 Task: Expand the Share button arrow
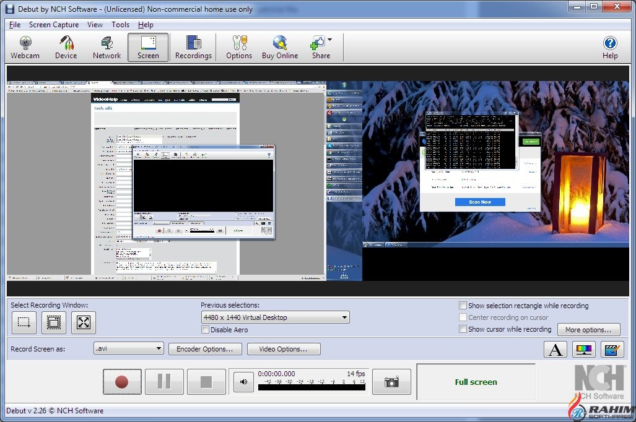tap(329, 40)
